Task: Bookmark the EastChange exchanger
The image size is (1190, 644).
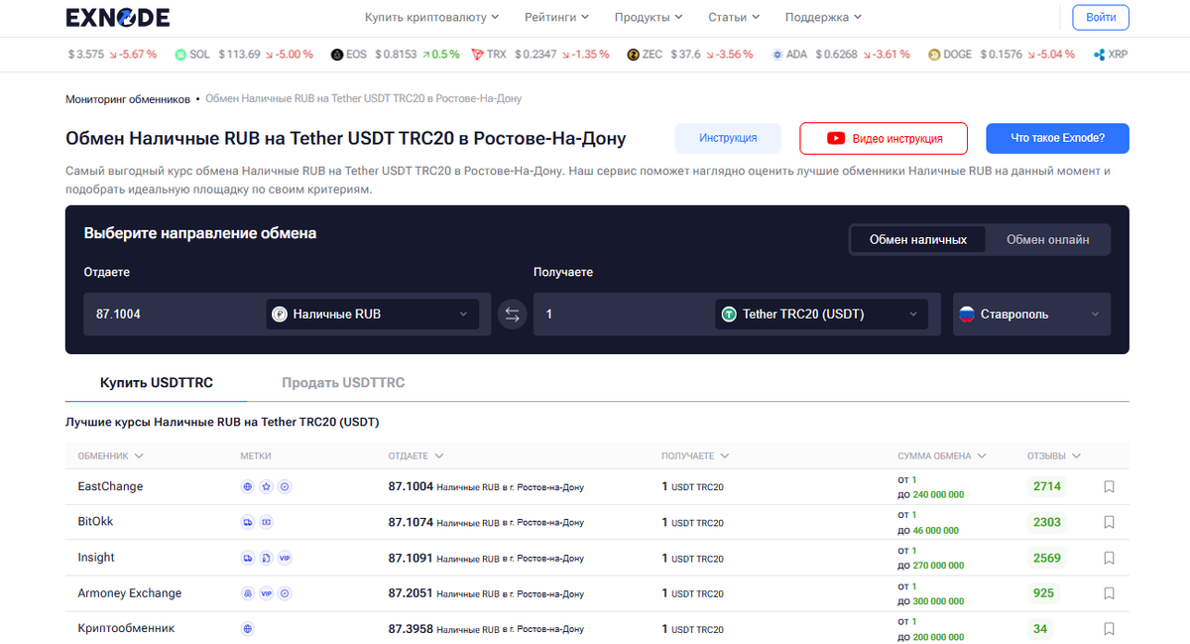Action: (x=1110, y=487)
